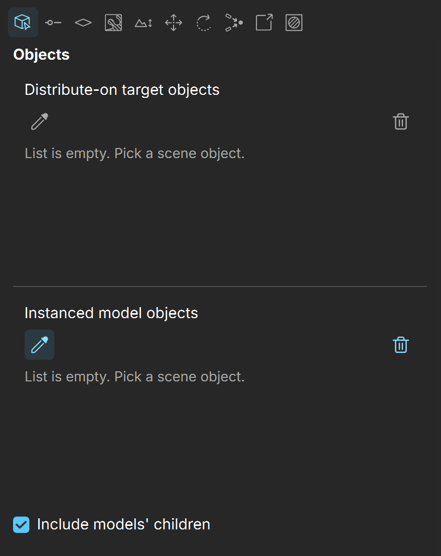
Task: Open the surface scattering diamond icon
Action: pyautogui.click(x=83, y=23)
